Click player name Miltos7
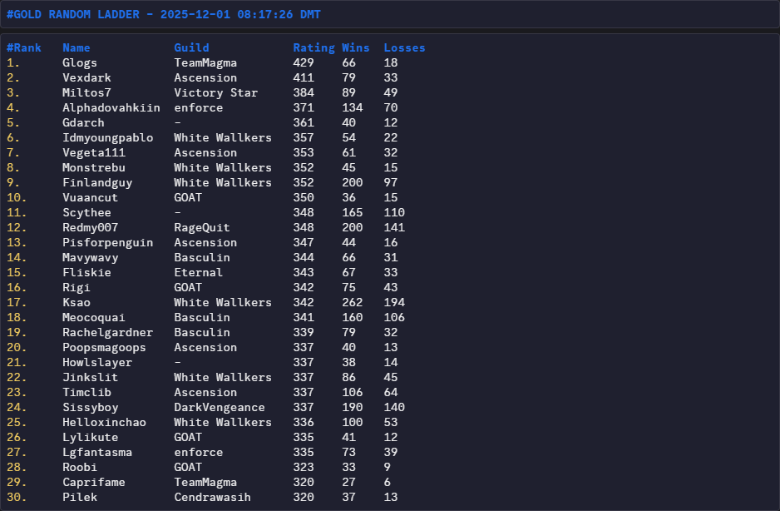 pyautogui.click(x=86, y=92)
